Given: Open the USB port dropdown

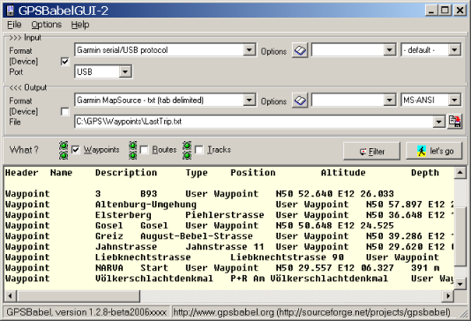Looking at the screenshot, I should tap(125, 72).
